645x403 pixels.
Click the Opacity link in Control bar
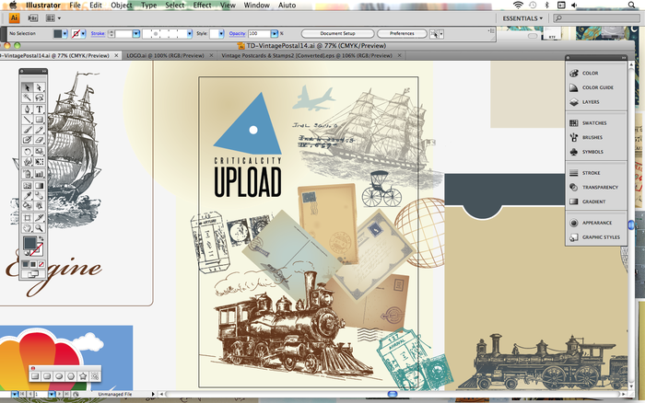pyautogui.click(x=238, y=34)
